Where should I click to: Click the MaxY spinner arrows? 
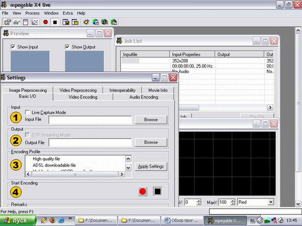point(233,202)
